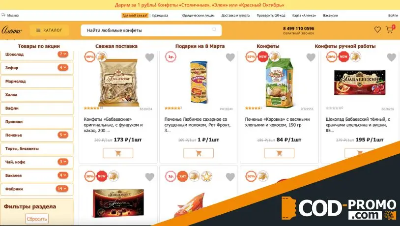Open the Доставка и оплата link
This screenshot has width=400, height=226.
[x=235, y=15]
